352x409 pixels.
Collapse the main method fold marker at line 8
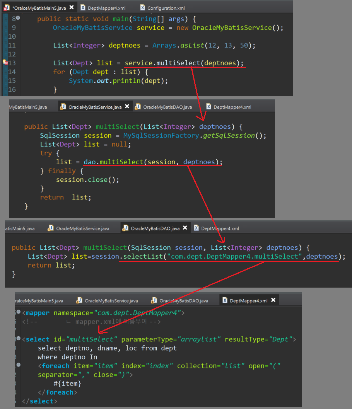[x=18, y=18]
